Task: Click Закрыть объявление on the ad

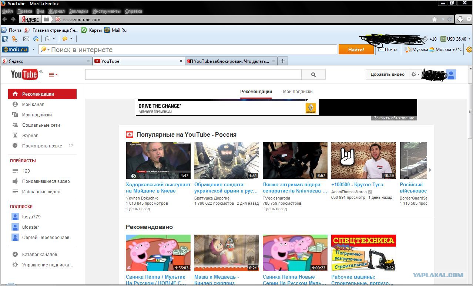Action: pos(394,118)
